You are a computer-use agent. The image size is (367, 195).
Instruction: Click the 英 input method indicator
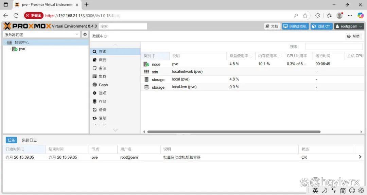coord(315,191)
